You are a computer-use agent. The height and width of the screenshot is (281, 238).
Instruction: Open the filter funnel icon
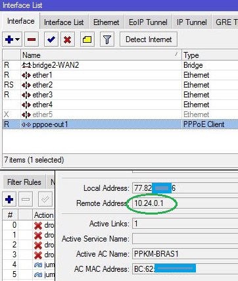tap(107, 39)
